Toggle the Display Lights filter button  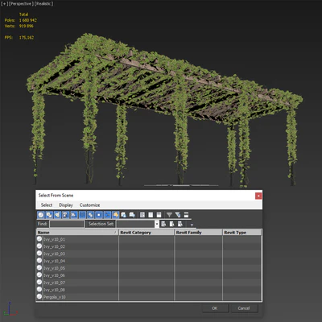(57, 215)
